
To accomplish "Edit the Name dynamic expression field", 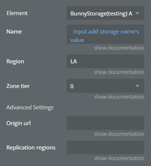I will point(105,34).
